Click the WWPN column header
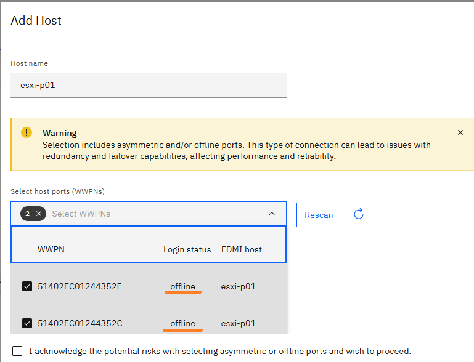The height and width of the screenshot is (362, 474). click(51, 249)
